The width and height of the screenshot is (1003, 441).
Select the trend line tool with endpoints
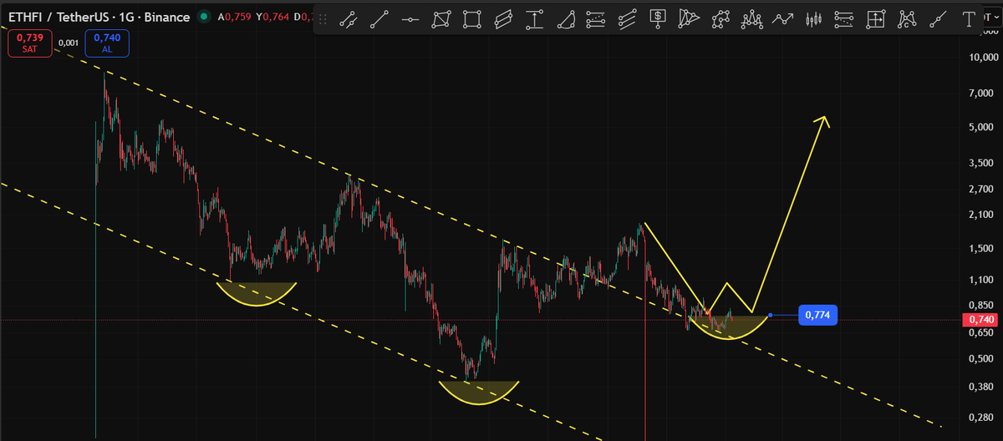tap(349, 19)
